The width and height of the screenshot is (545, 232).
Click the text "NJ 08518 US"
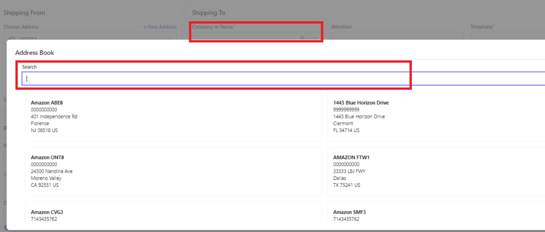point(44,130)
